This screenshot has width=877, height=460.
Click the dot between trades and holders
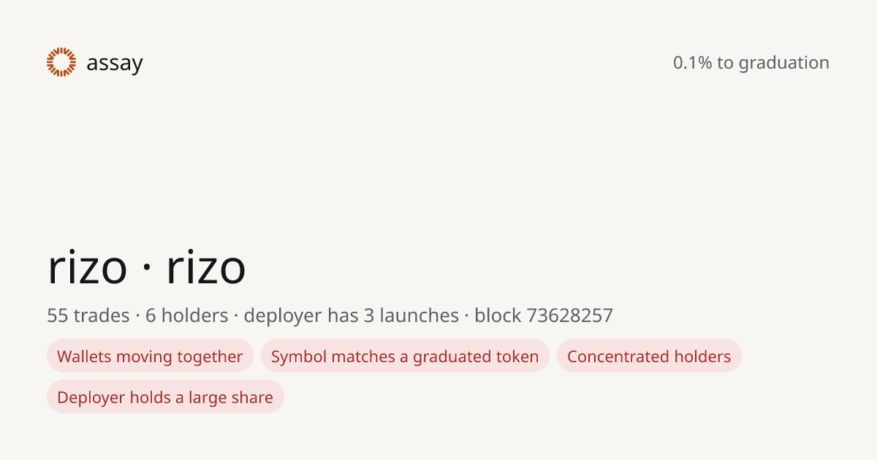coord(137,317)
